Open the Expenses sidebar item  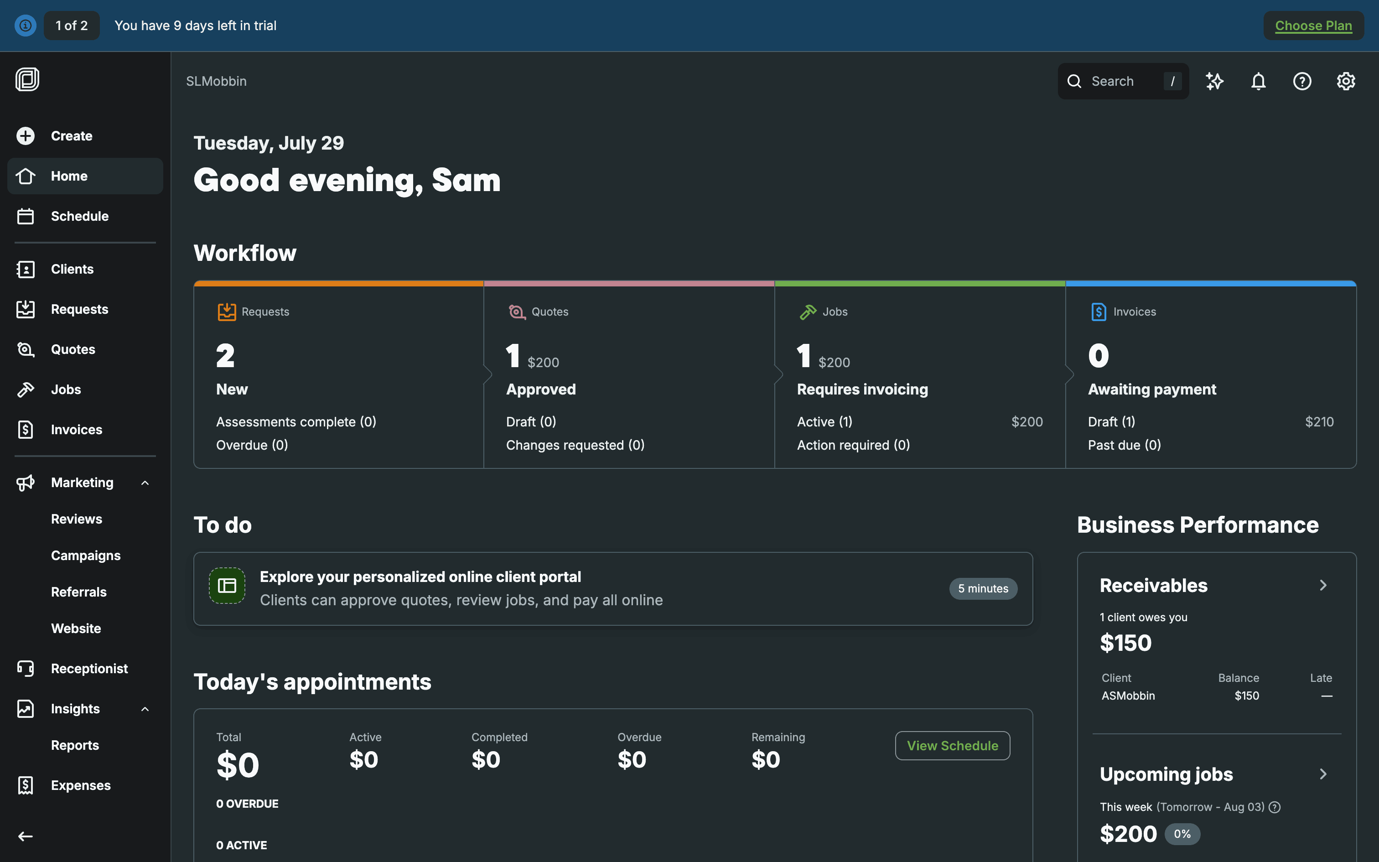80,785
